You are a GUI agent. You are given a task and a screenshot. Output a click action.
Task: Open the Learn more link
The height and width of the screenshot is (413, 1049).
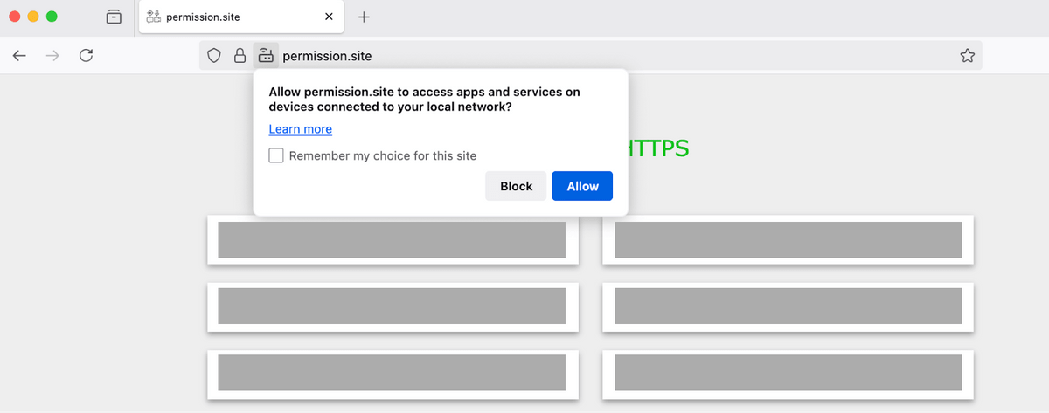pos(300,129)
